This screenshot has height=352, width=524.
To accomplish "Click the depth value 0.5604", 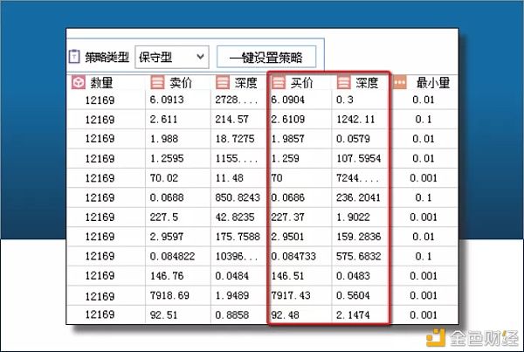I will click(353, 295).
